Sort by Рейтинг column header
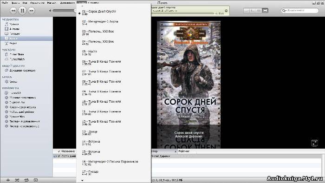Screen dimensions: 325x183 click(184, 151)
